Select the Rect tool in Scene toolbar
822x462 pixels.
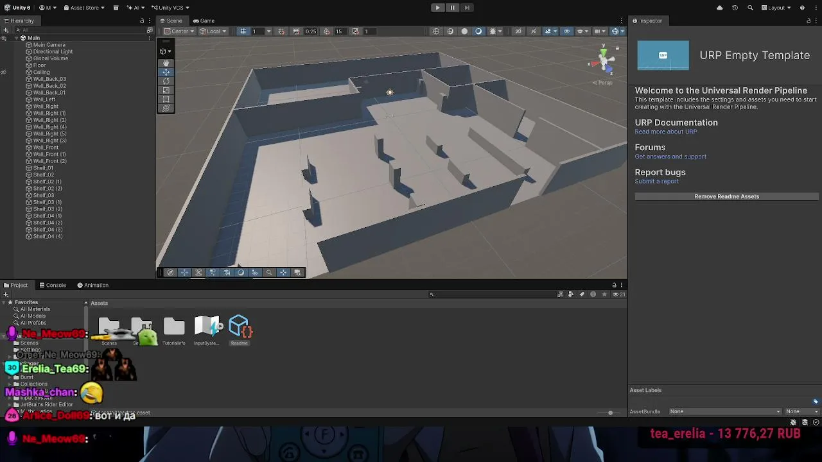coord(166,99)
